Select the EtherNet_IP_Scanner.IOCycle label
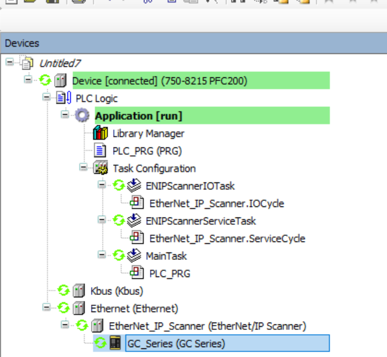The width and height of the screenshot is (387, 357). (x=217, y=203)
